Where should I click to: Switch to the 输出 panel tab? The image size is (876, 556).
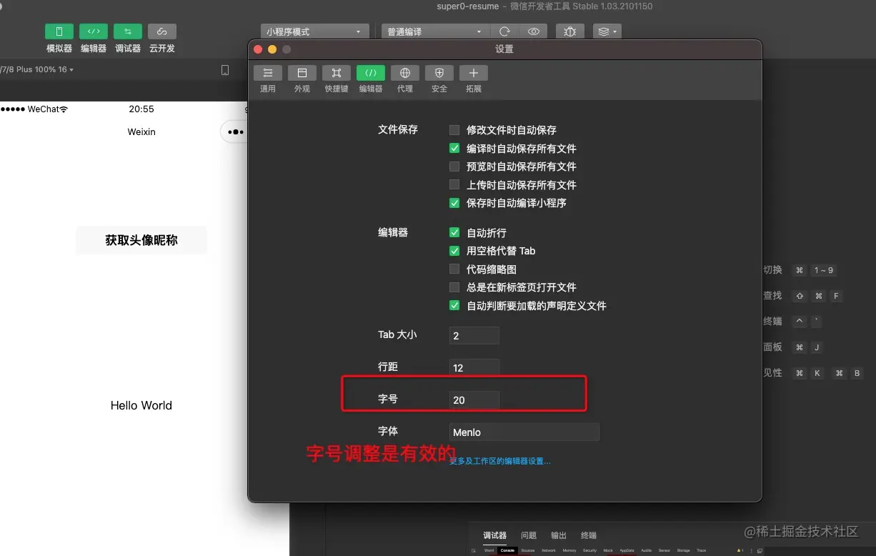point(559,535)
